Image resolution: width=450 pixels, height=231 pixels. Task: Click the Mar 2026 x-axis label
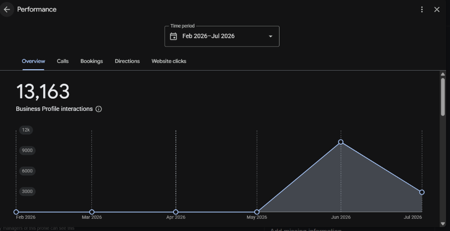(x=92, y=217)
